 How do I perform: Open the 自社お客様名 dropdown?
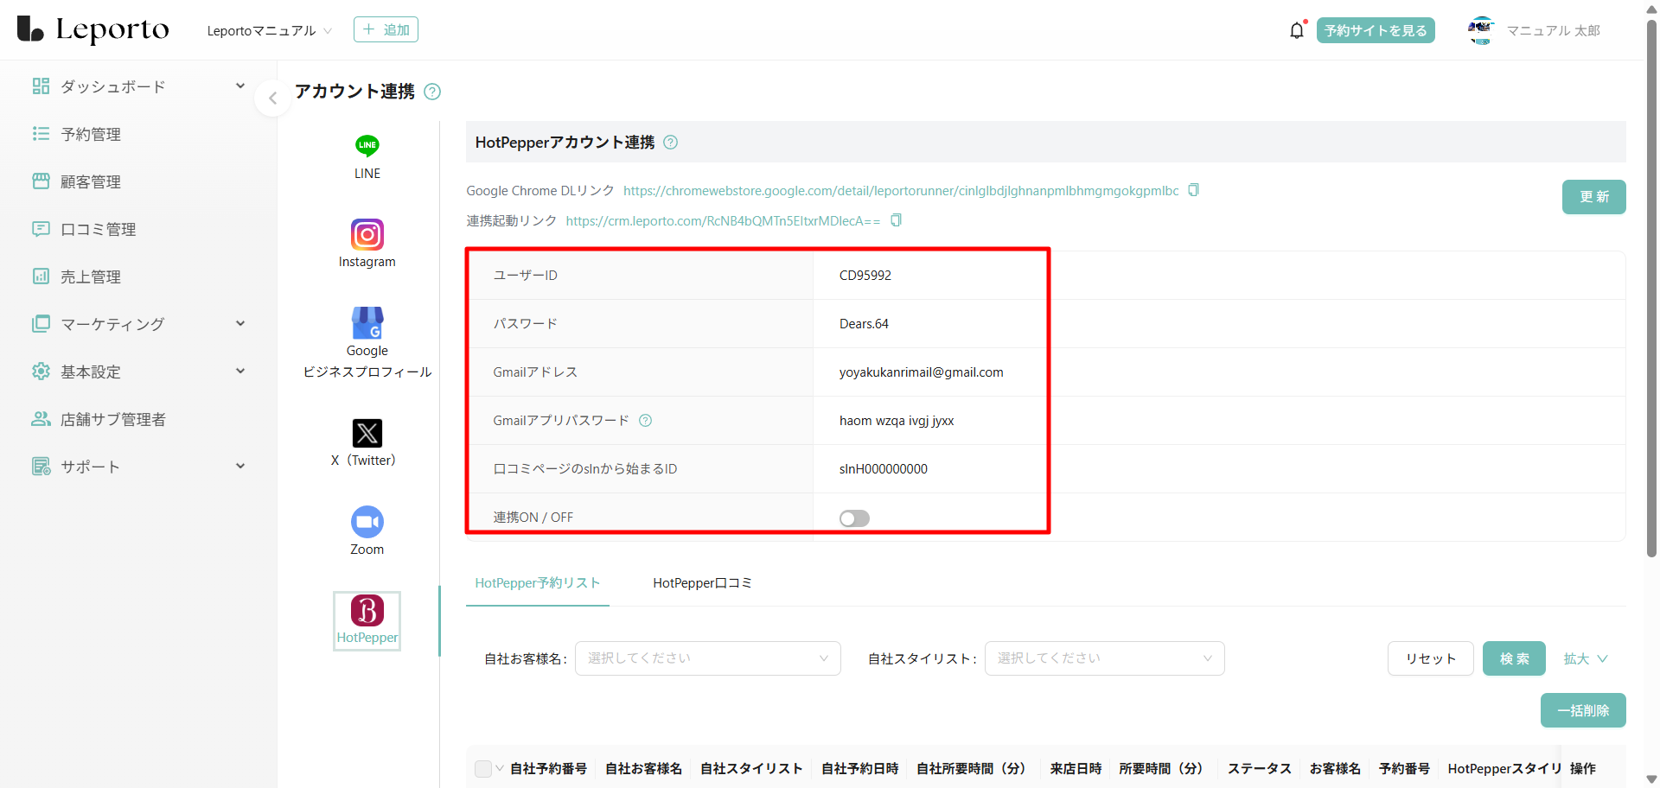pos(708,658)
